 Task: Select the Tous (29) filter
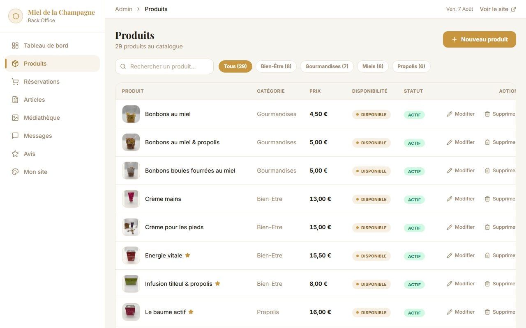click(x=235, y=66)
